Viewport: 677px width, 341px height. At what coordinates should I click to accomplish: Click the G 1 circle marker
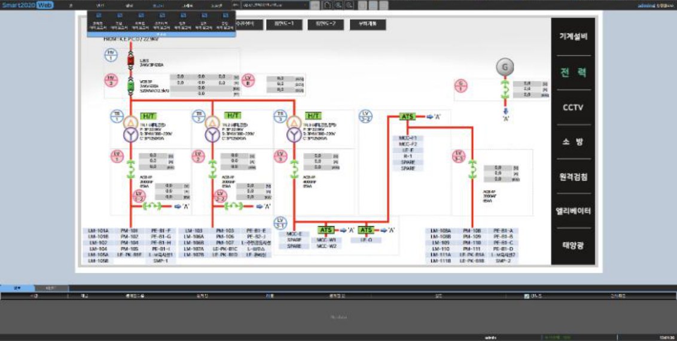coord(461,86)
